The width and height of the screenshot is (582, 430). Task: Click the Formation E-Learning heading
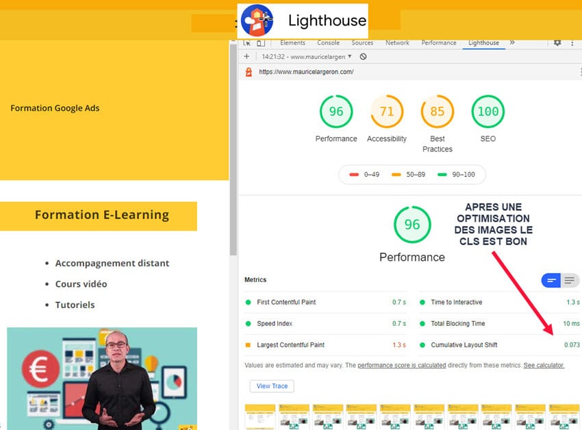(102, 215)
